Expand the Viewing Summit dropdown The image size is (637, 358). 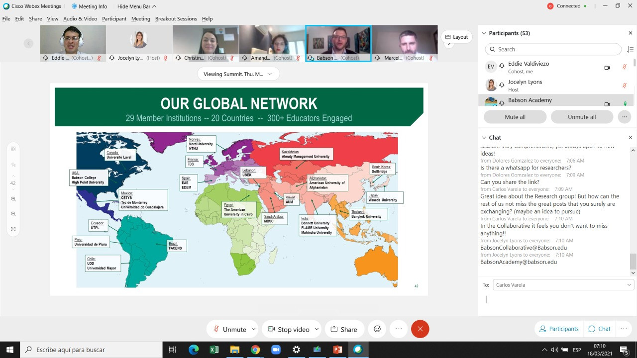point(238,74)
